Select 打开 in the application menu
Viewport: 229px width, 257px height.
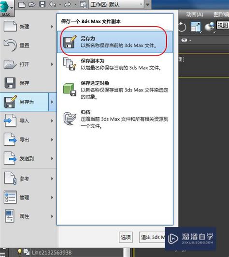(29, 64)
